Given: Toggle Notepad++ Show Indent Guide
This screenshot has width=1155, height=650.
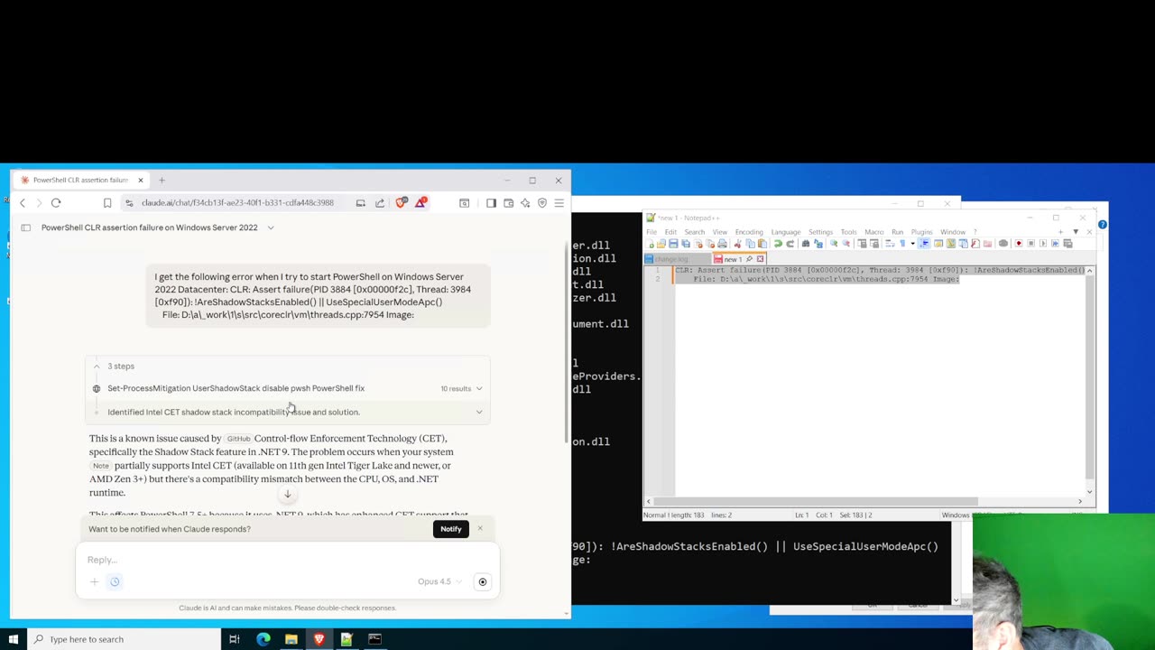Looking at the screenshot, I should (x=924, y=243).
